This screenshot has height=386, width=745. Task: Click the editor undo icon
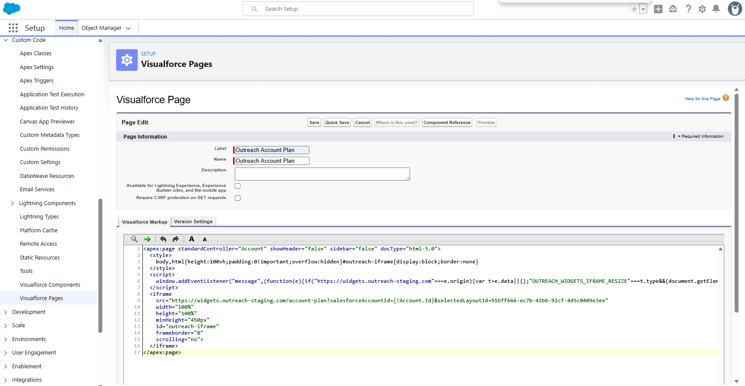click(163, 239)
